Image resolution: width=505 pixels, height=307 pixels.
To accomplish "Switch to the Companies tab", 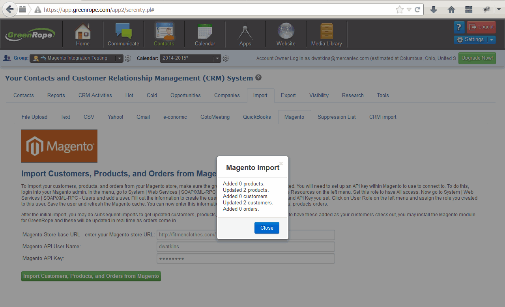I will tap(227, 95).
